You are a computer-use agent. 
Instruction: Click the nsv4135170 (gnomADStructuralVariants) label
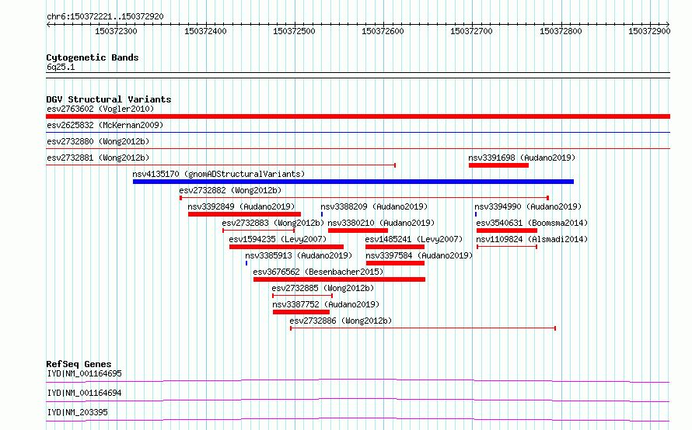218,174
